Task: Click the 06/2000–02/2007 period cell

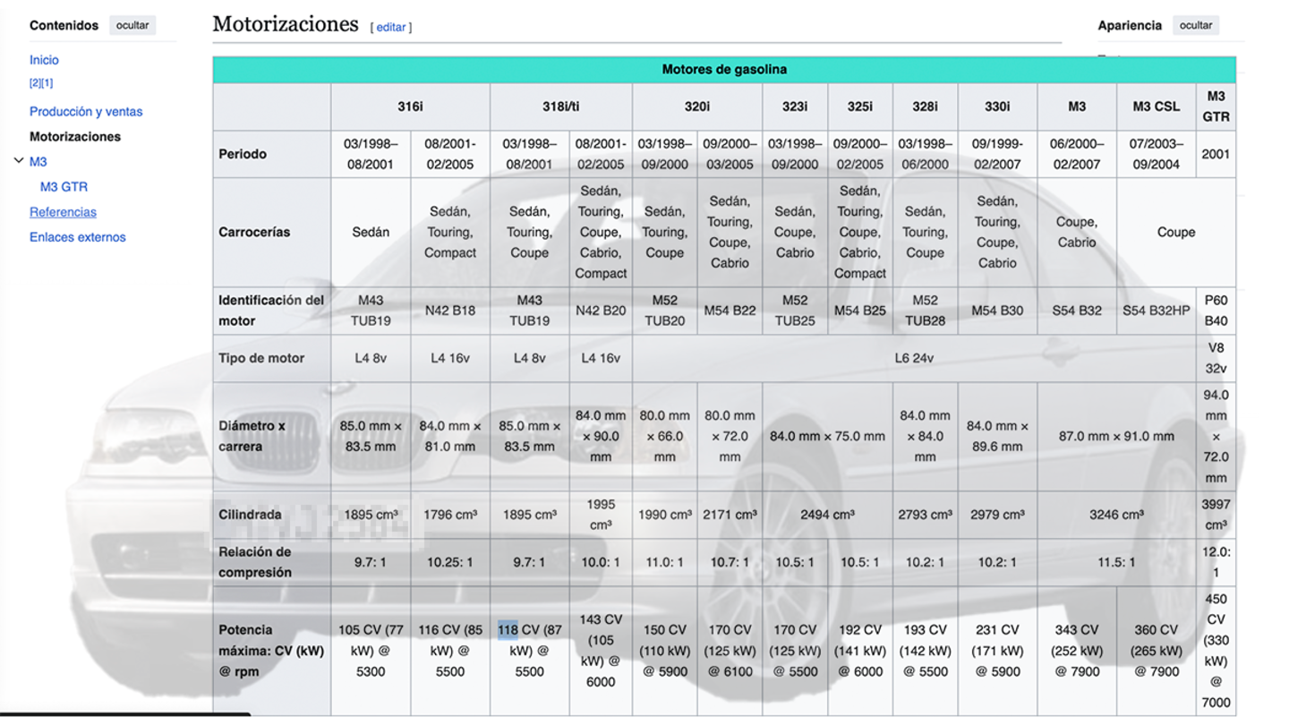Action: coord(1077,154)
